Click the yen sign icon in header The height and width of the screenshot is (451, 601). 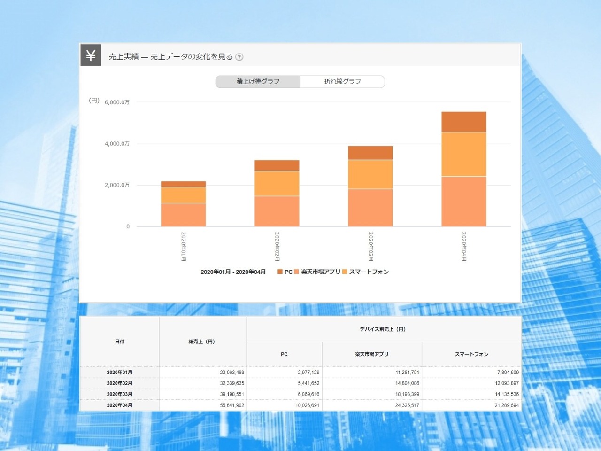[91, 55]
